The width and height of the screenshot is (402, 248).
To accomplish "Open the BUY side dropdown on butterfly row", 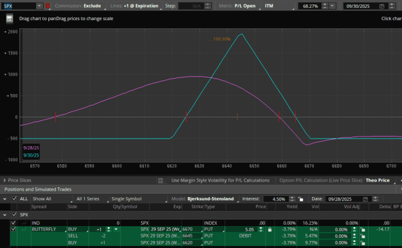I will [78, 229].
